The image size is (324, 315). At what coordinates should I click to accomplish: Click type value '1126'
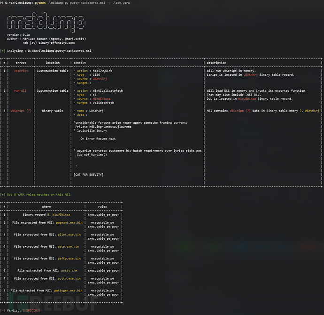(96, 74)
